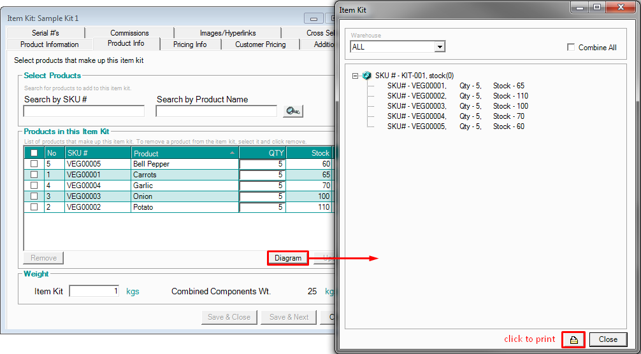641x354 pixels.
Task: Open the Warehouse dropdown
Action: 439,47
